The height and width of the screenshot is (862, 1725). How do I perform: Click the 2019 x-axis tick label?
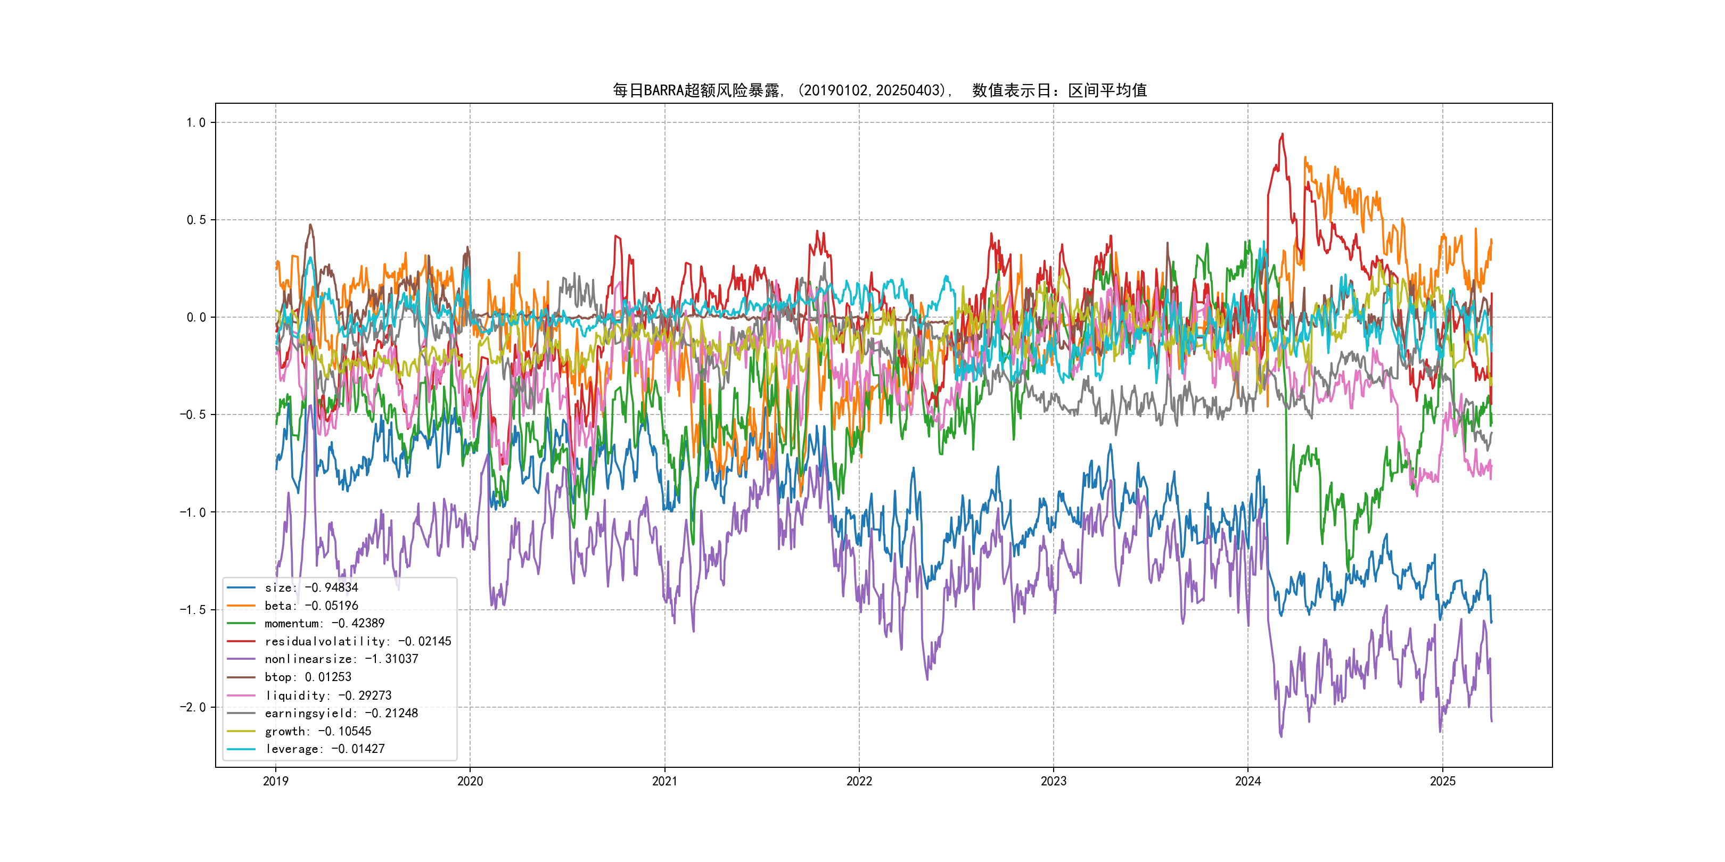coord(275,781)
